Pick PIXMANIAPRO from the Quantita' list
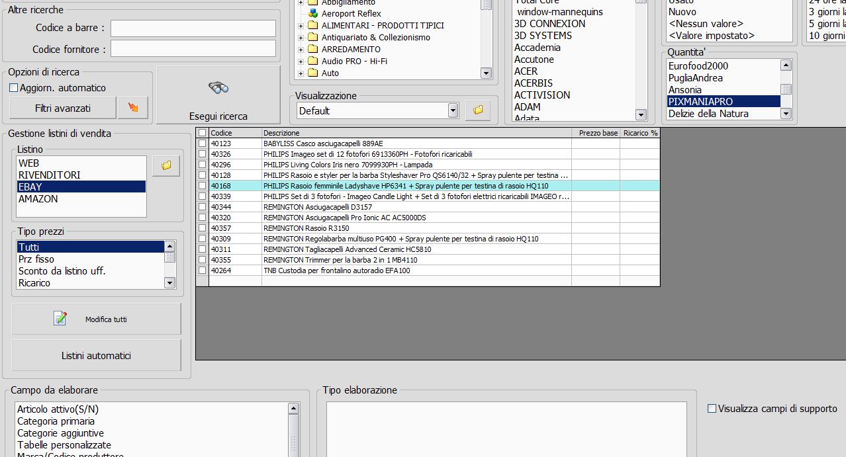Screen dimensions: 846x457 [x=724, y=101]
